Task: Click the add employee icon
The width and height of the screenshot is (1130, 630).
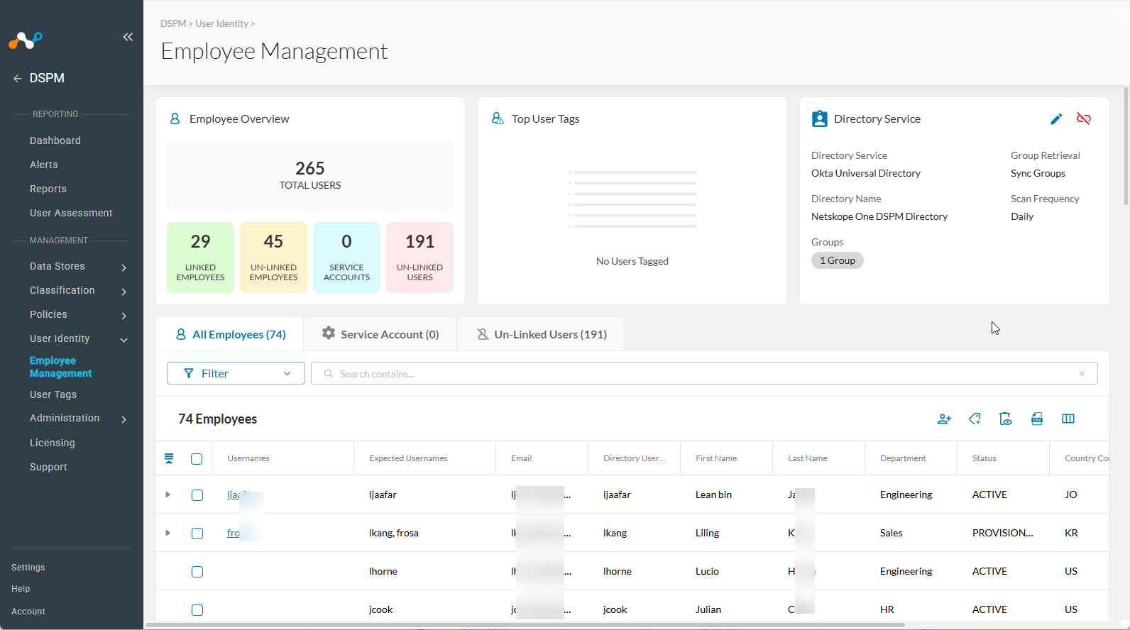Action: tap(944, 419)
